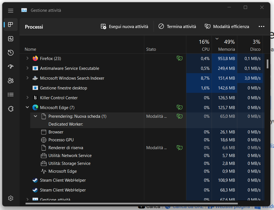The width and height of the screenshot is (274, 210).
Task: Click the horizontal scrollbar at bottom
Action: pos(132,204)
